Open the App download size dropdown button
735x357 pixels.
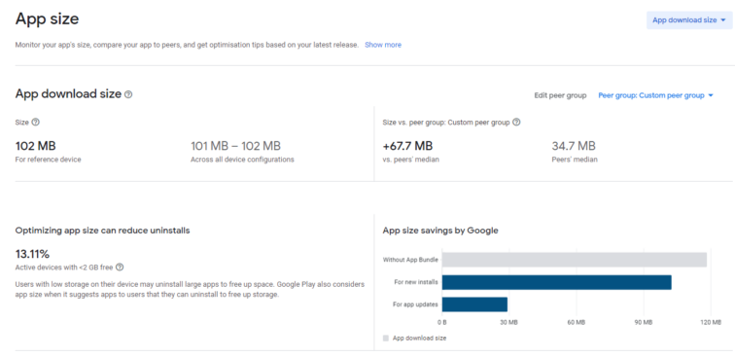pos(689,20)
